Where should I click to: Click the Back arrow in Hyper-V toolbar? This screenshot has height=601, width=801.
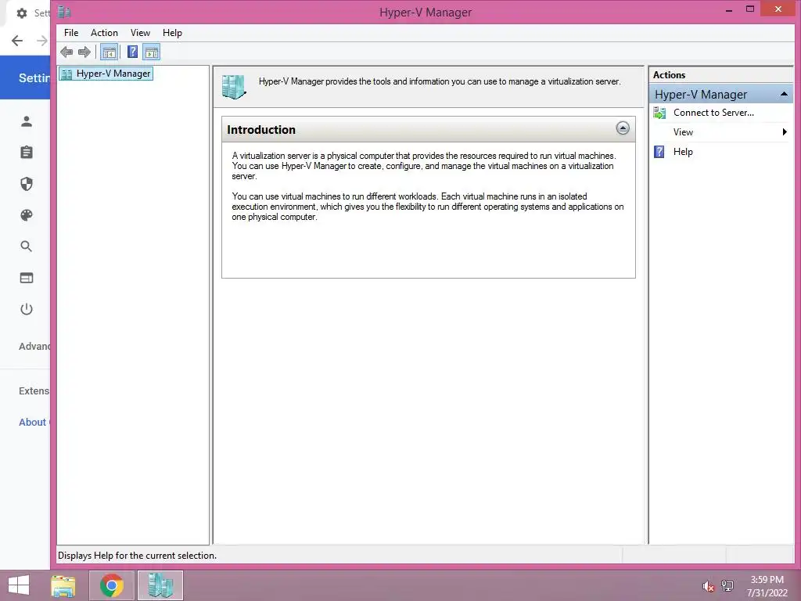[66, 52]
